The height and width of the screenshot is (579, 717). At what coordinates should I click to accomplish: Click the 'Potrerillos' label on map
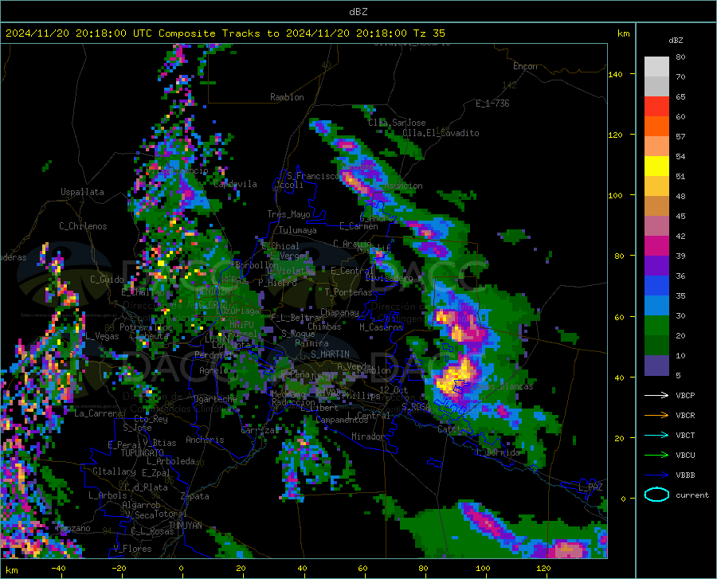(146, 327)
